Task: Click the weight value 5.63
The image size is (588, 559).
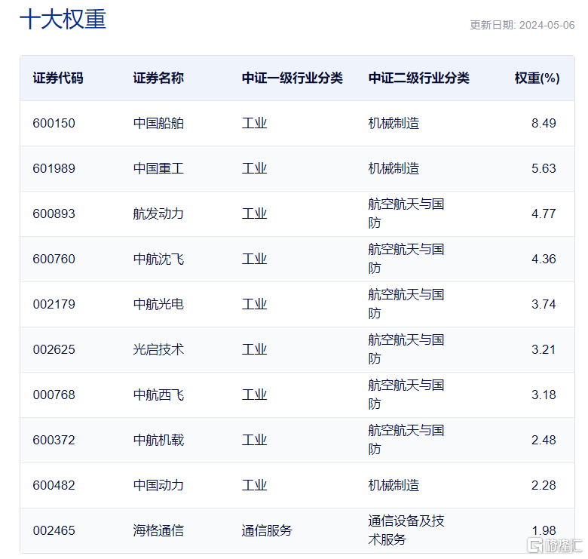Action: [x=544, y=168]
